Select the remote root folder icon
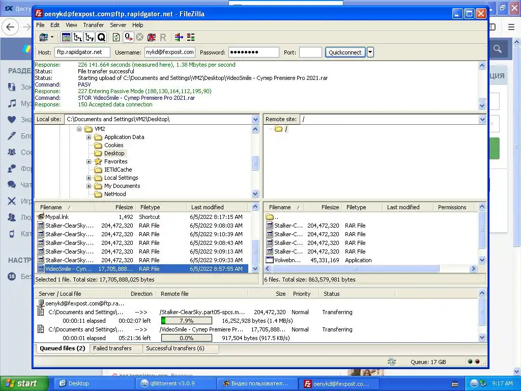This screenshot has width=521, height=391. coord(278,129)
